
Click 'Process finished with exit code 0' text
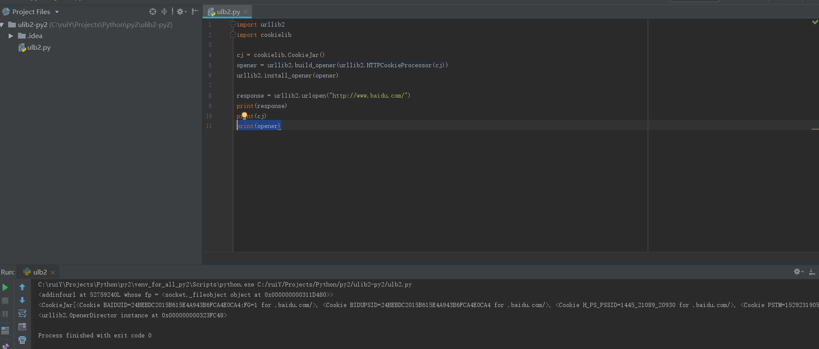[95, 335]
